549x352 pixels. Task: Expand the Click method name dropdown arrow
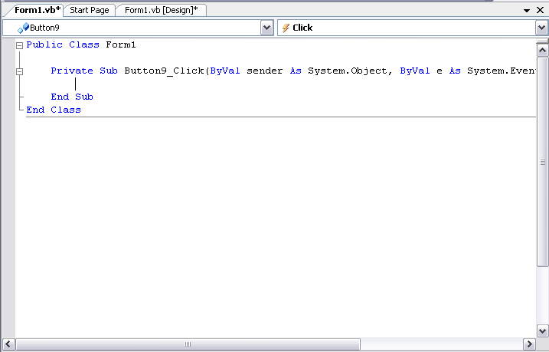tap(541, 28)
